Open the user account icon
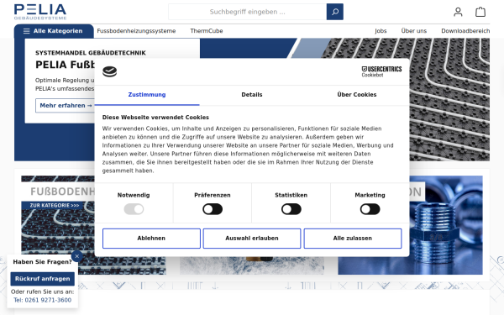Image resolution: width=504 pixels, height=315 pixels. (x=458, y=12)
